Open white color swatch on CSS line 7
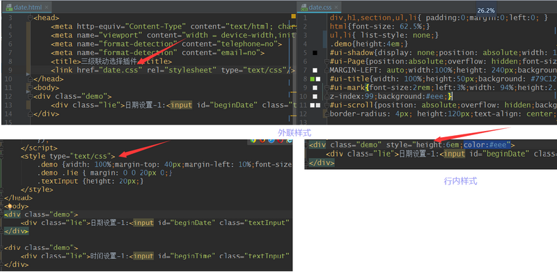The height and width of the screenshot is (273, 557). pyautogui.click(x=315, y=70)
